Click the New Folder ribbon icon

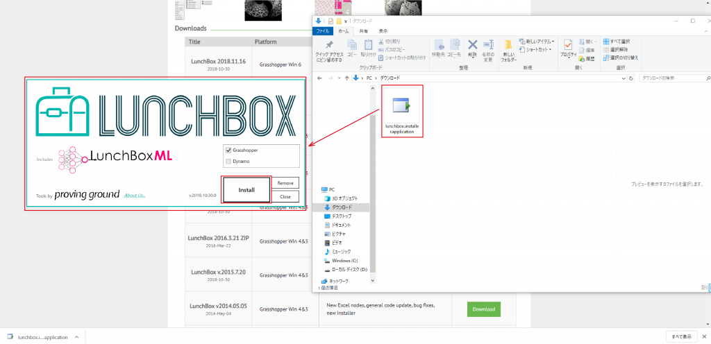pyautogui.click(x=508, y=49)
